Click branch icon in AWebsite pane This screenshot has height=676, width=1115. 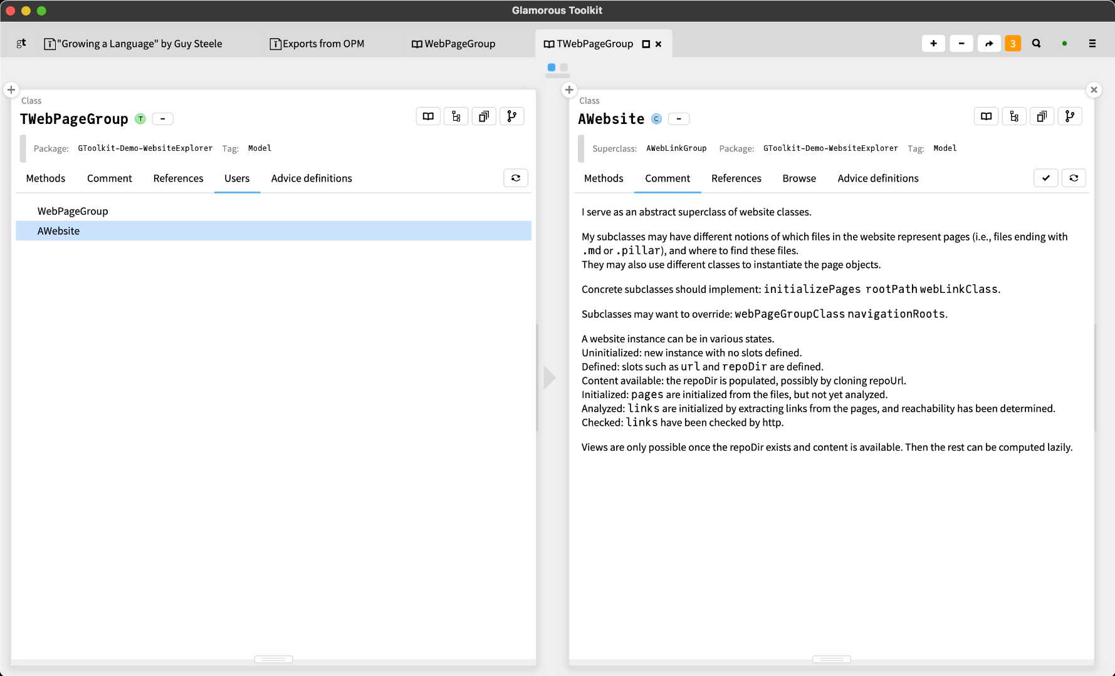pyautogui.click(x=1070, y=116)
